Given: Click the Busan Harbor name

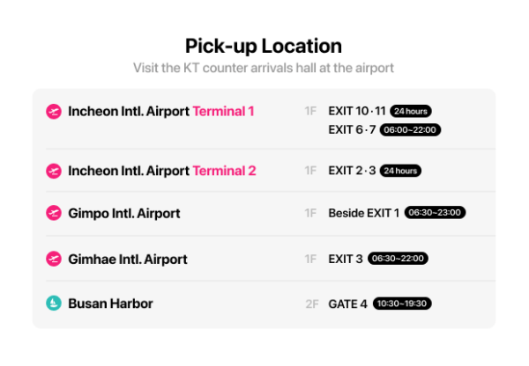Looking at the screenshot, I should [110, 304].
